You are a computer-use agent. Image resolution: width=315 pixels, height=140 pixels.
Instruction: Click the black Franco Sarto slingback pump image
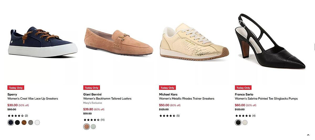pyautogui.click(x=270, y=42)
